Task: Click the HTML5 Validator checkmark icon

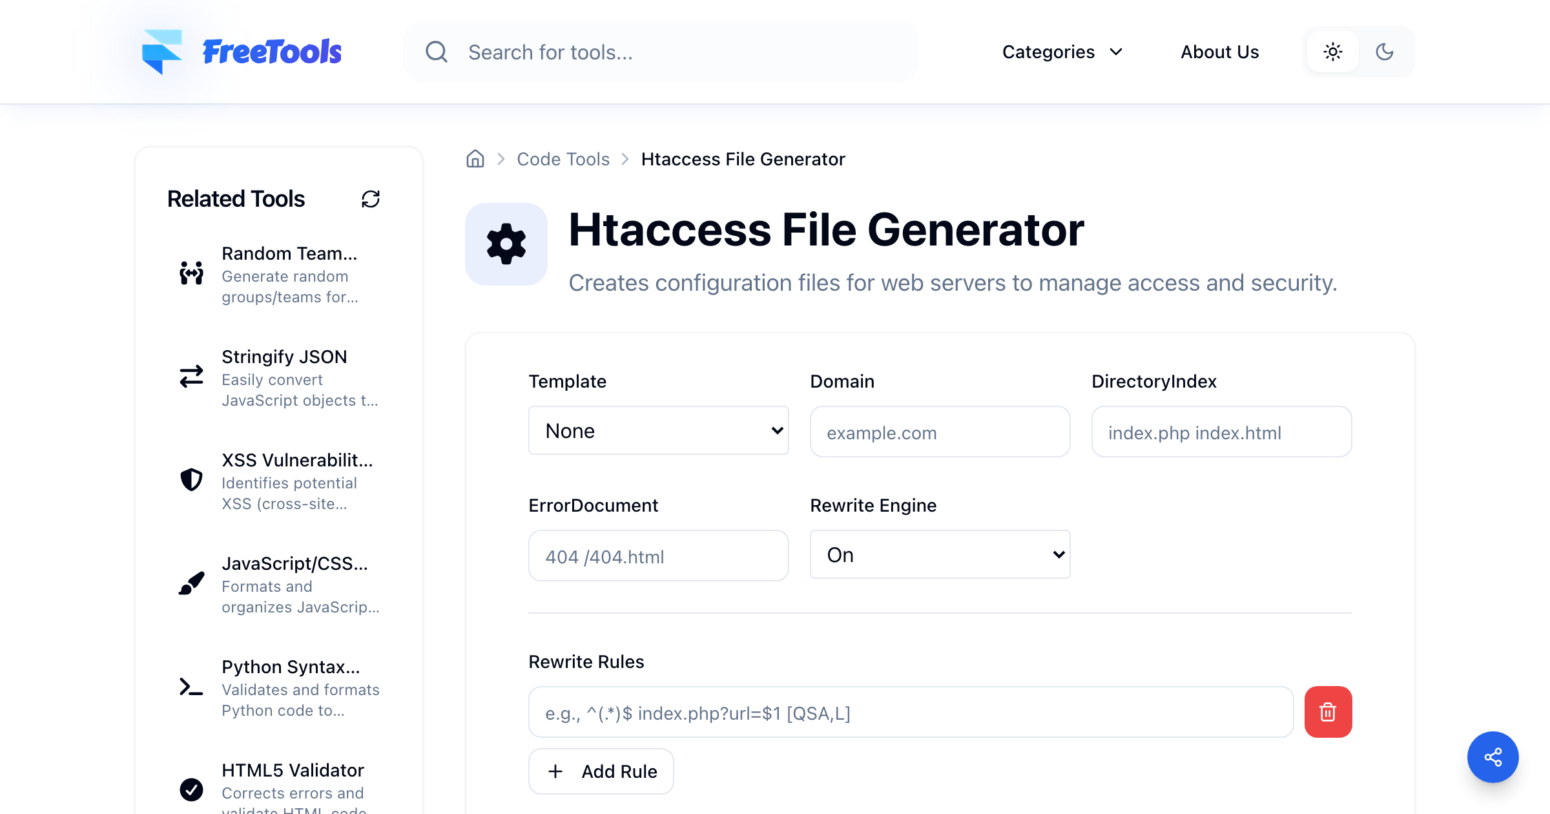Action: (191, 789)
